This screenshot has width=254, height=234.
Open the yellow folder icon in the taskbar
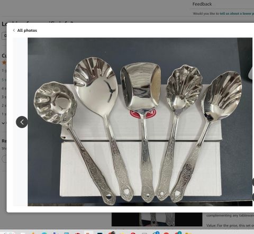188,233
